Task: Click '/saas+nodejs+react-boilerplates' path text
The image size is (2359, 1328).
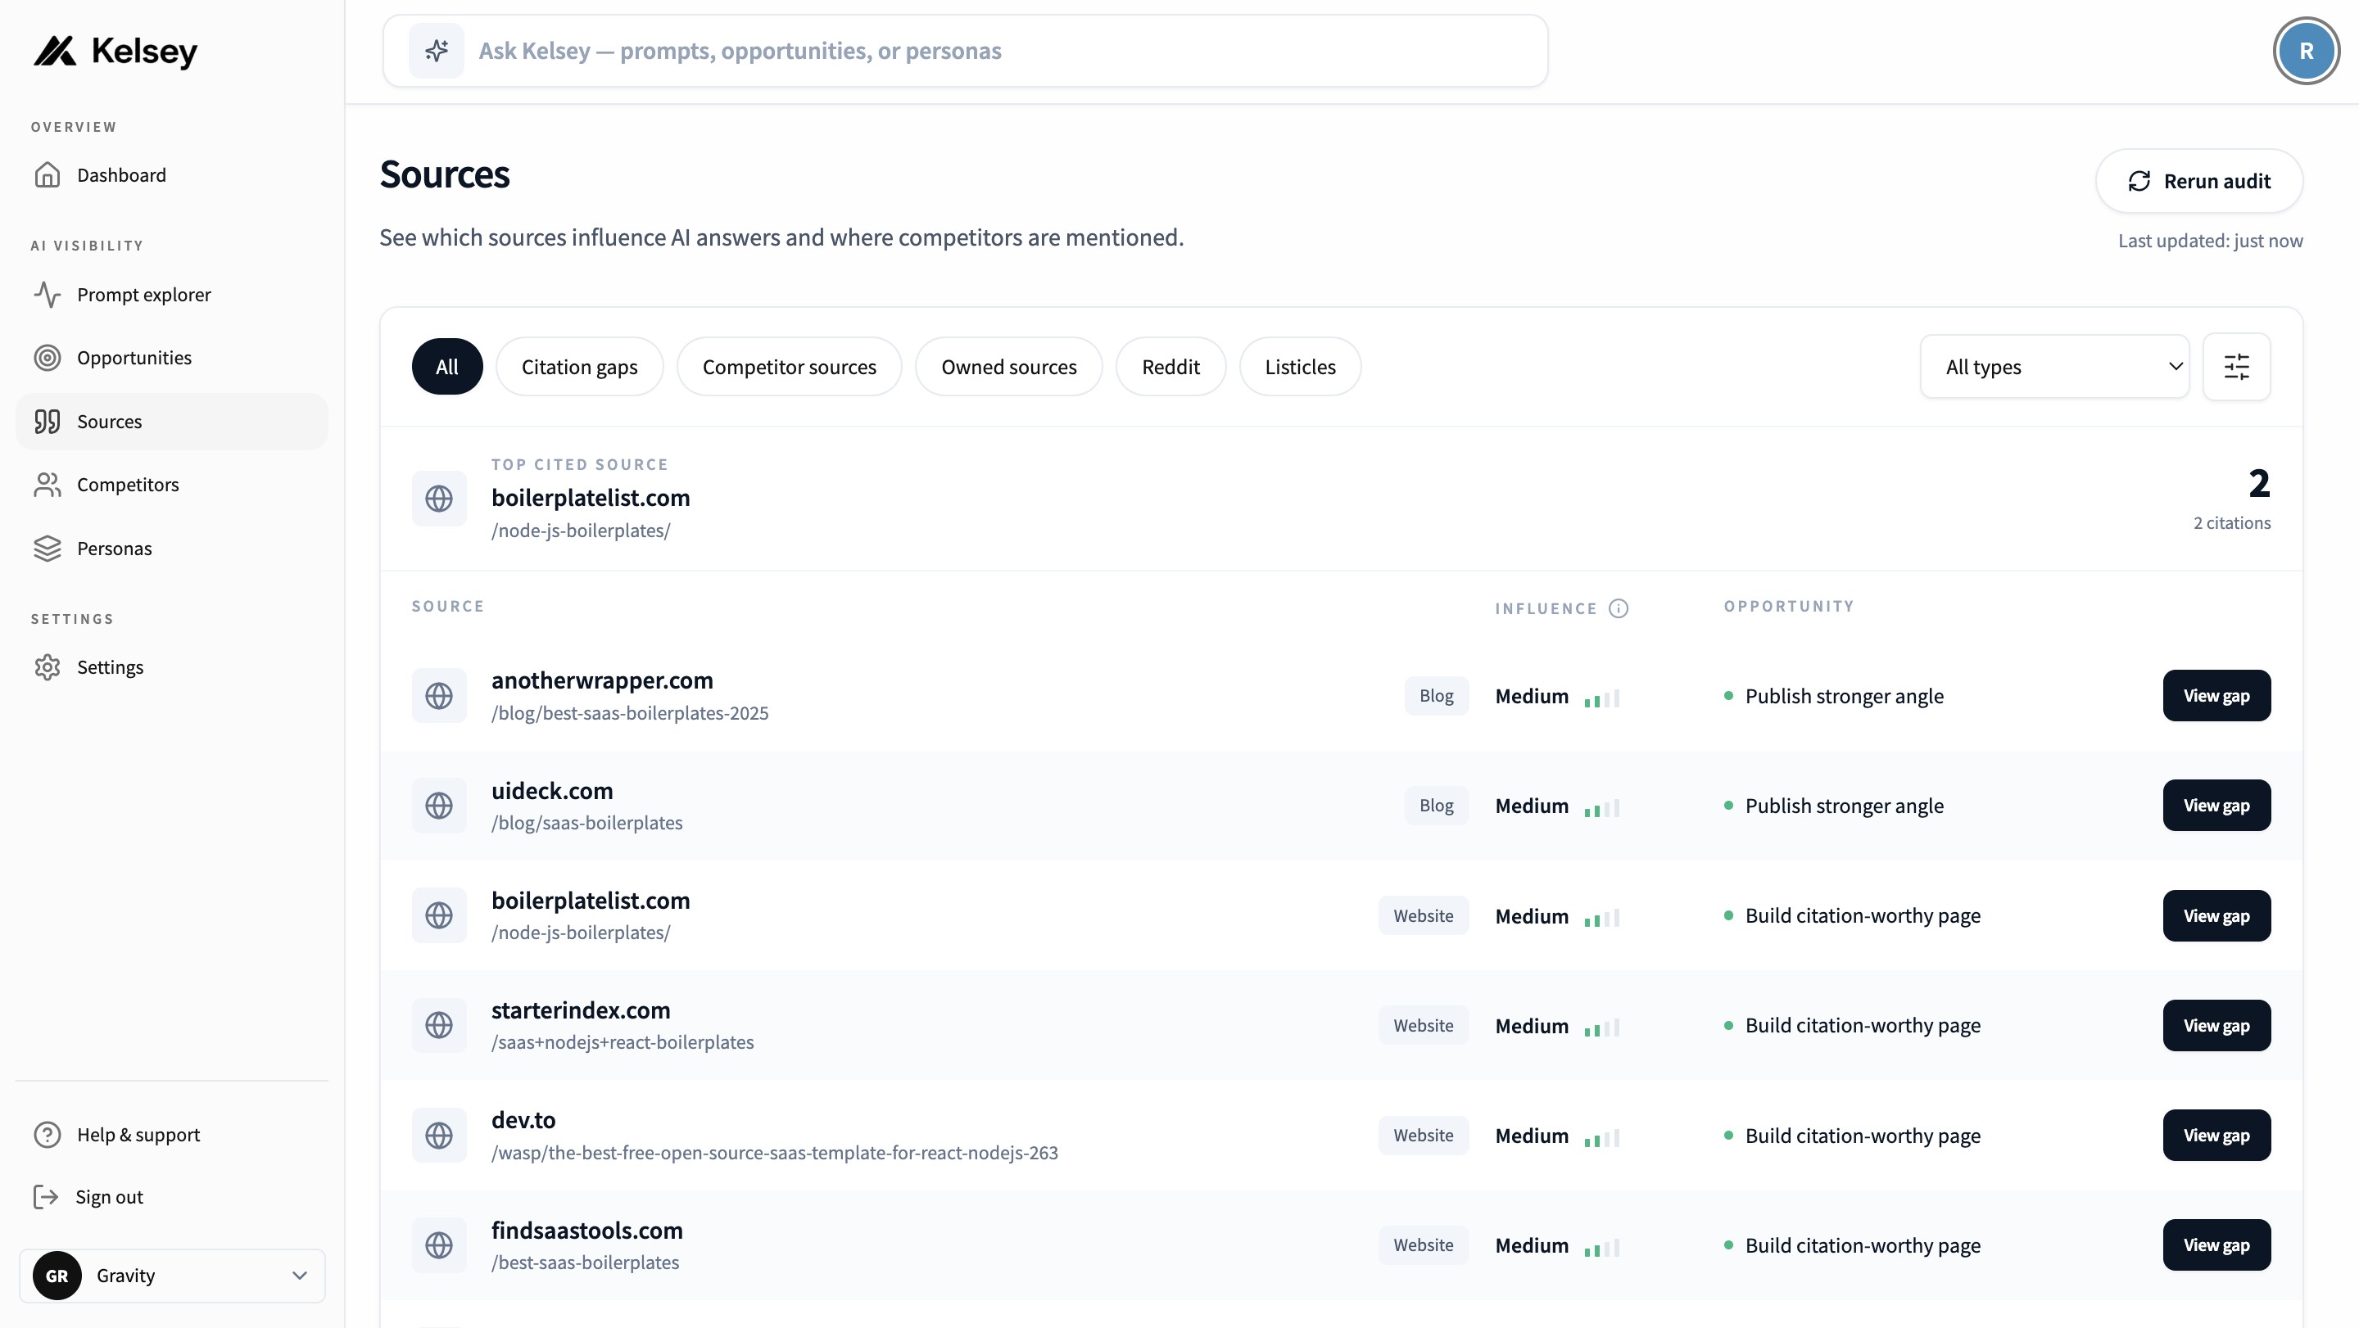Action: (623, 1042)
